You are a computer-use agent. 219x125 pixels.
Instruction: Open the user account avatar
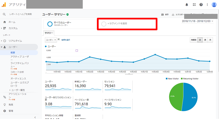tap(214, 5)
